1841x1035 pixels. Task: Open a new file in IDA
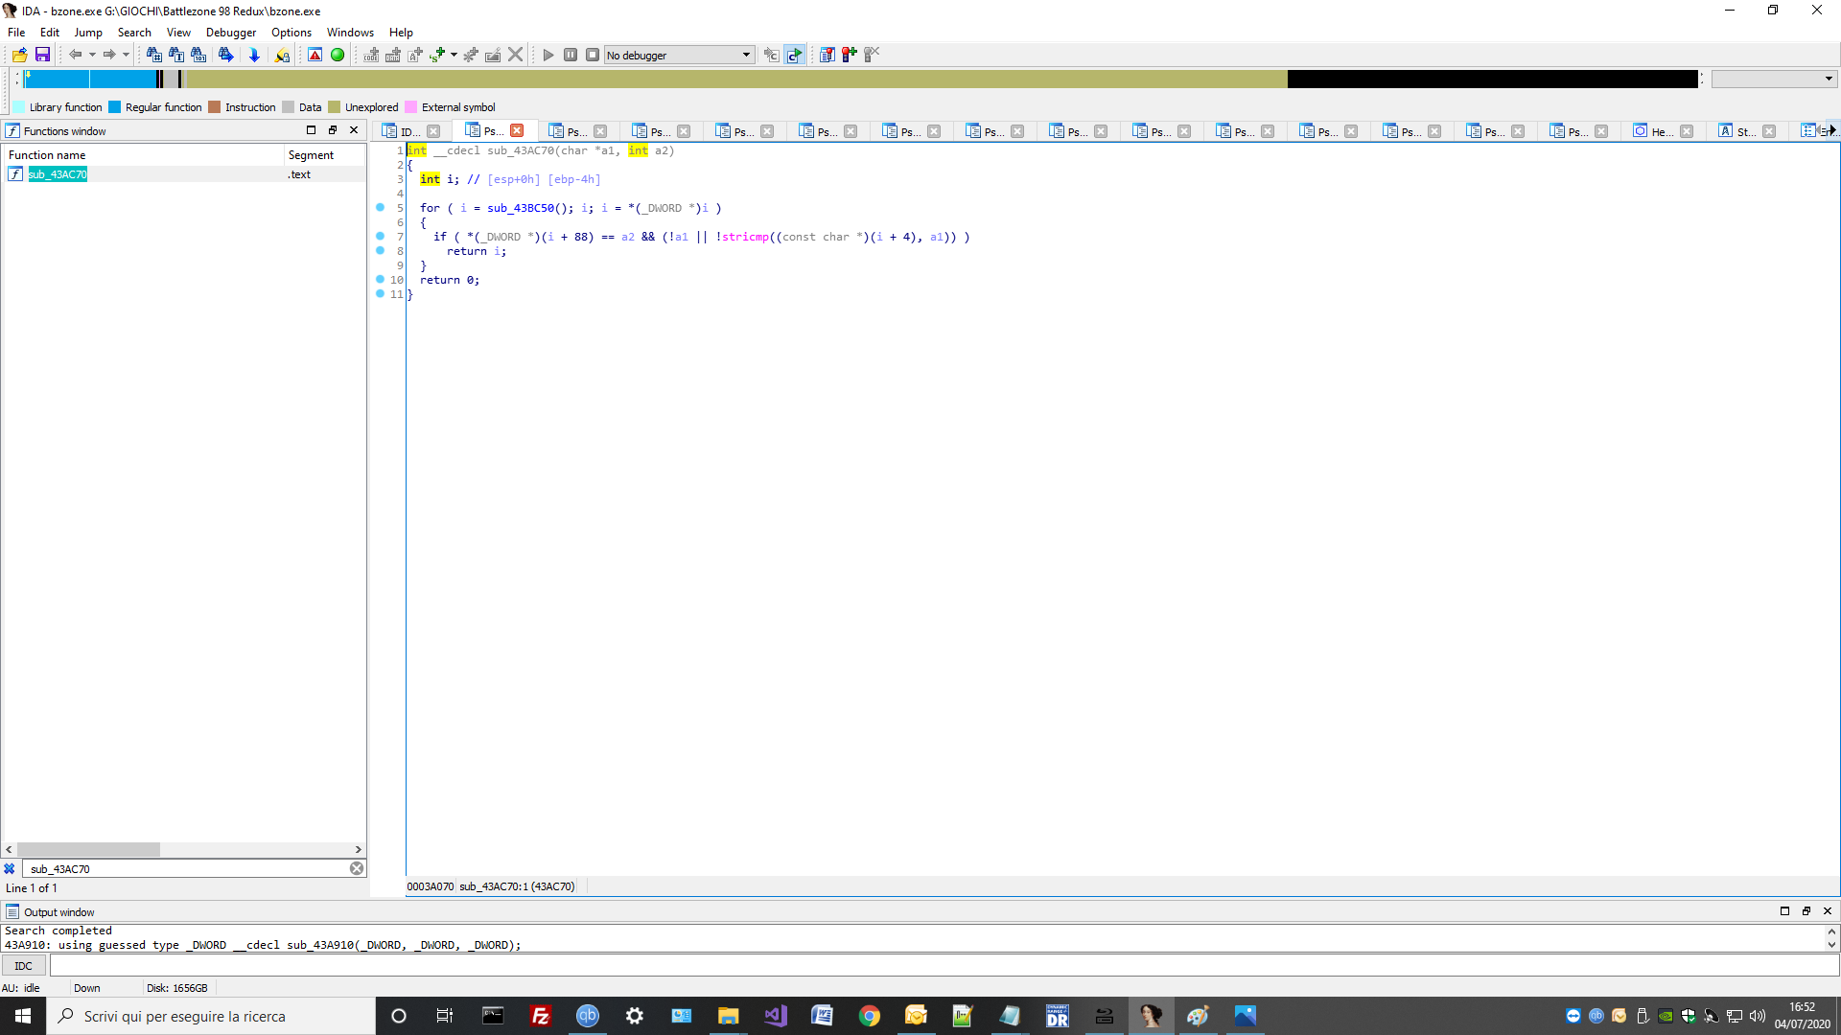click(x=19, y=55)
